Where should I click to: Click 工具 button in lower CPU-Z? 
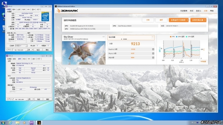point(29,99)
